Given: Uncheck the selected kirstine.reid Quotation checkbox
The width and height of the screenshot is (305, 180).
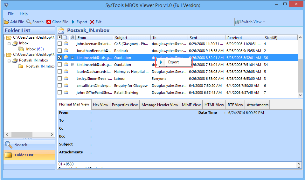Looking at the screenshot, I should tap(60, 58).
